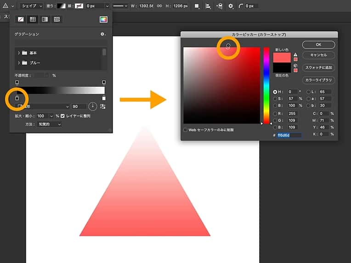Click the キャンセル button
This screenshot has height=263, width=351.
[318, 55]
